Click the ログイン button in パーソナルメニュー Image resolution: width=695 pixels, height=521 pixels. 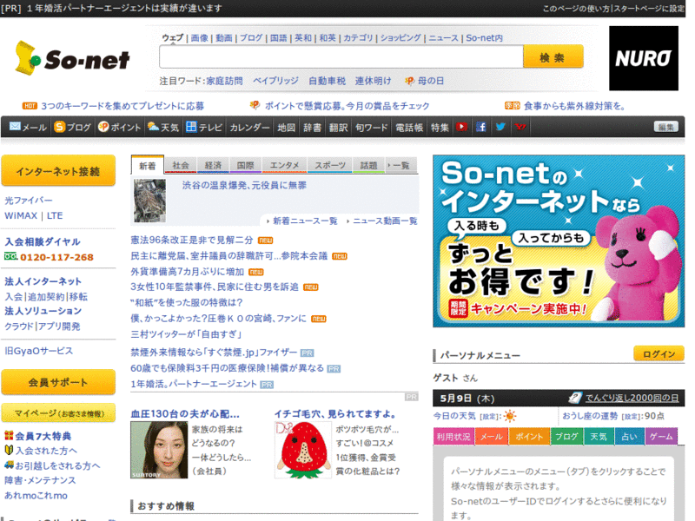pyautogui.click(x=659, y=353)
